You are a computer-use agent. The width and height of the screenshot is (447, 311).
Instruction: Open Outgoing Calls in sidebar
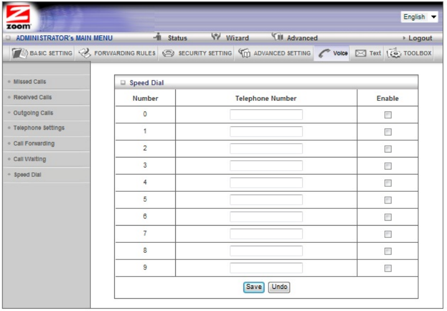coord(33,113)
